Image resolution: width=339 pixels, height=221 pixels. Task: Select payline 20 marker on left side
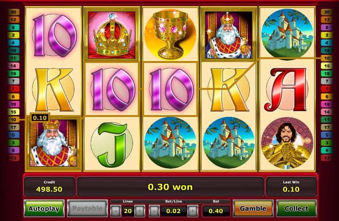(13, 12)
